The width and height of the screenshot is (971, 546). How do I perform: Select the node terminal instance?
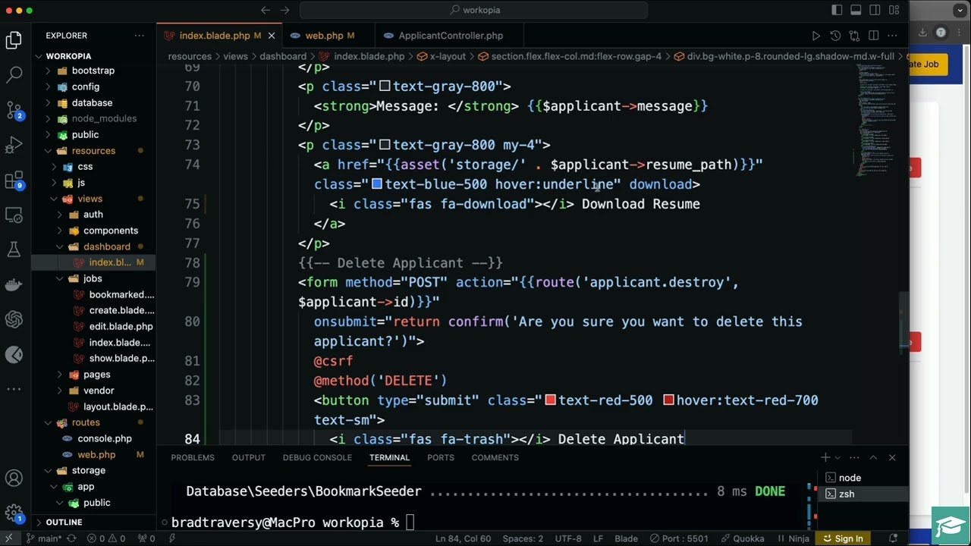point(850,478)
